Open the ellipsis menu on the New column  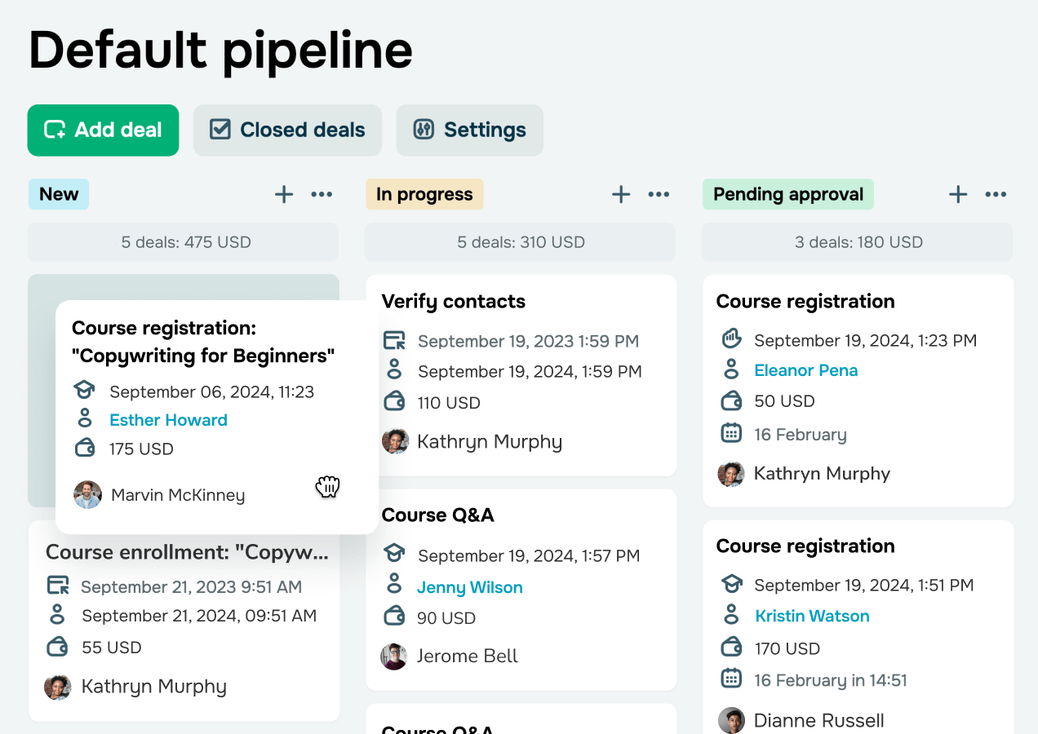point(321,194)
